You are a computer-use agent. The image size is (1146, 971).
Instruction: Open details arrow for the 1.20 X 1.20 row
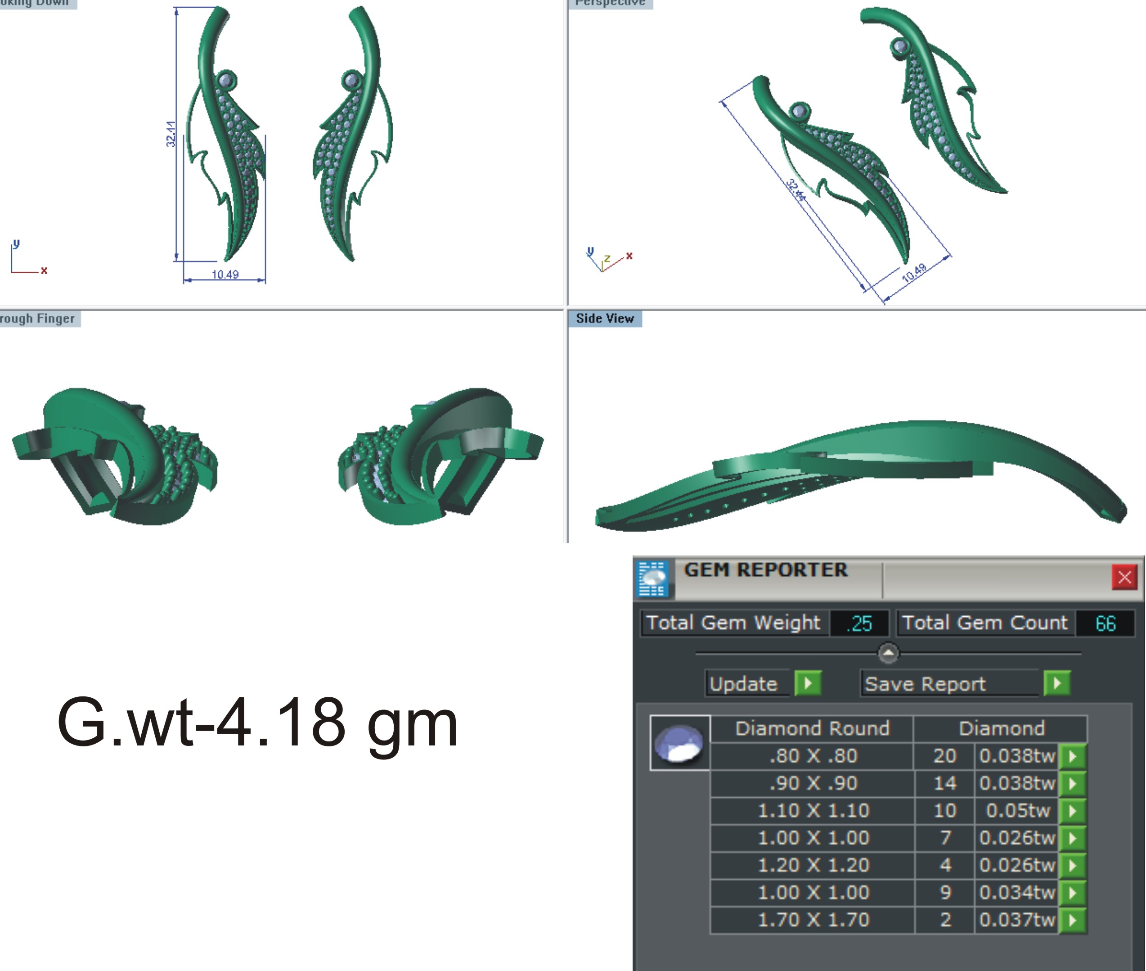pyautogui.click(x=1074, y=865)
